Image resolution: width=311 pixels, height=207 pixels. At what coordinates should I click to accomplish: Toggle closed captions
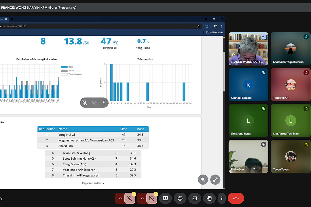point(195,198)
